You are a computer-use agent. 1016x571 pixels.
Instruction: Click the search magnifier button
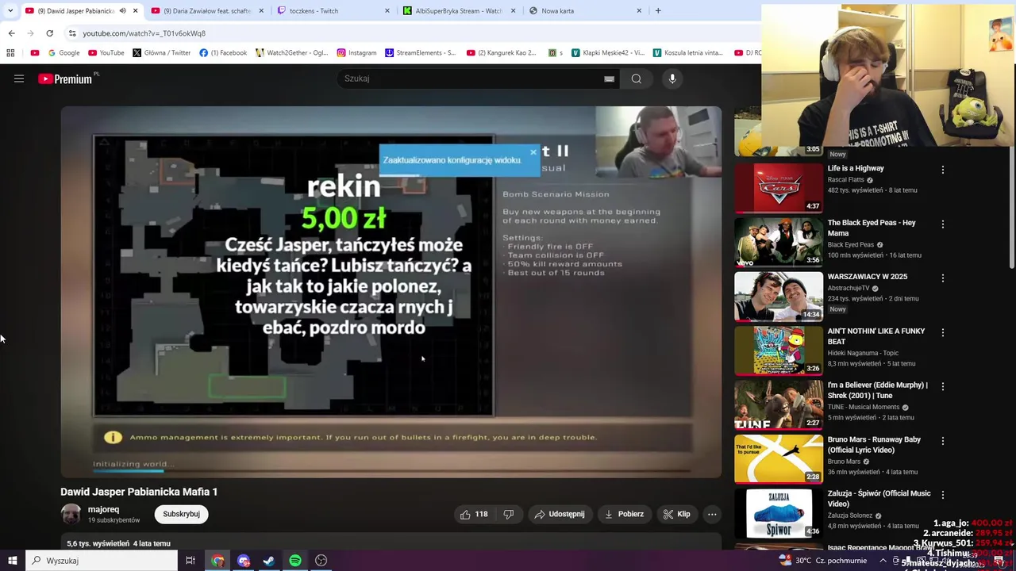point(637,79)
